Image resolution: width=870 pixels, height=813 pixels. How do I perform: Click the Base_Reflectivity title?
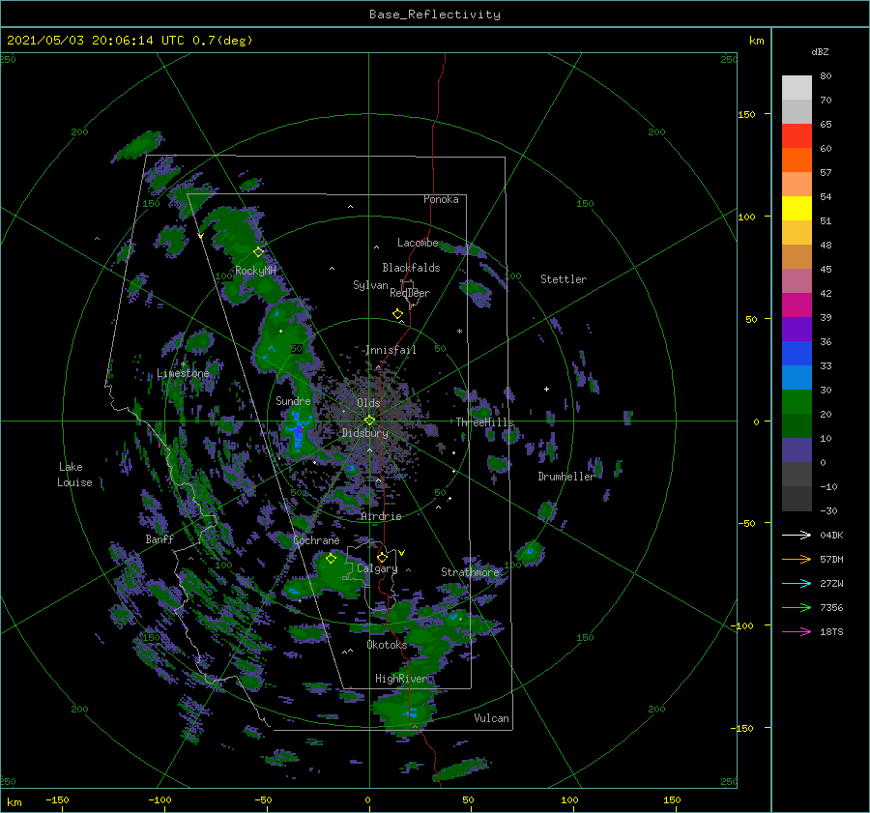tap(435, 15)
